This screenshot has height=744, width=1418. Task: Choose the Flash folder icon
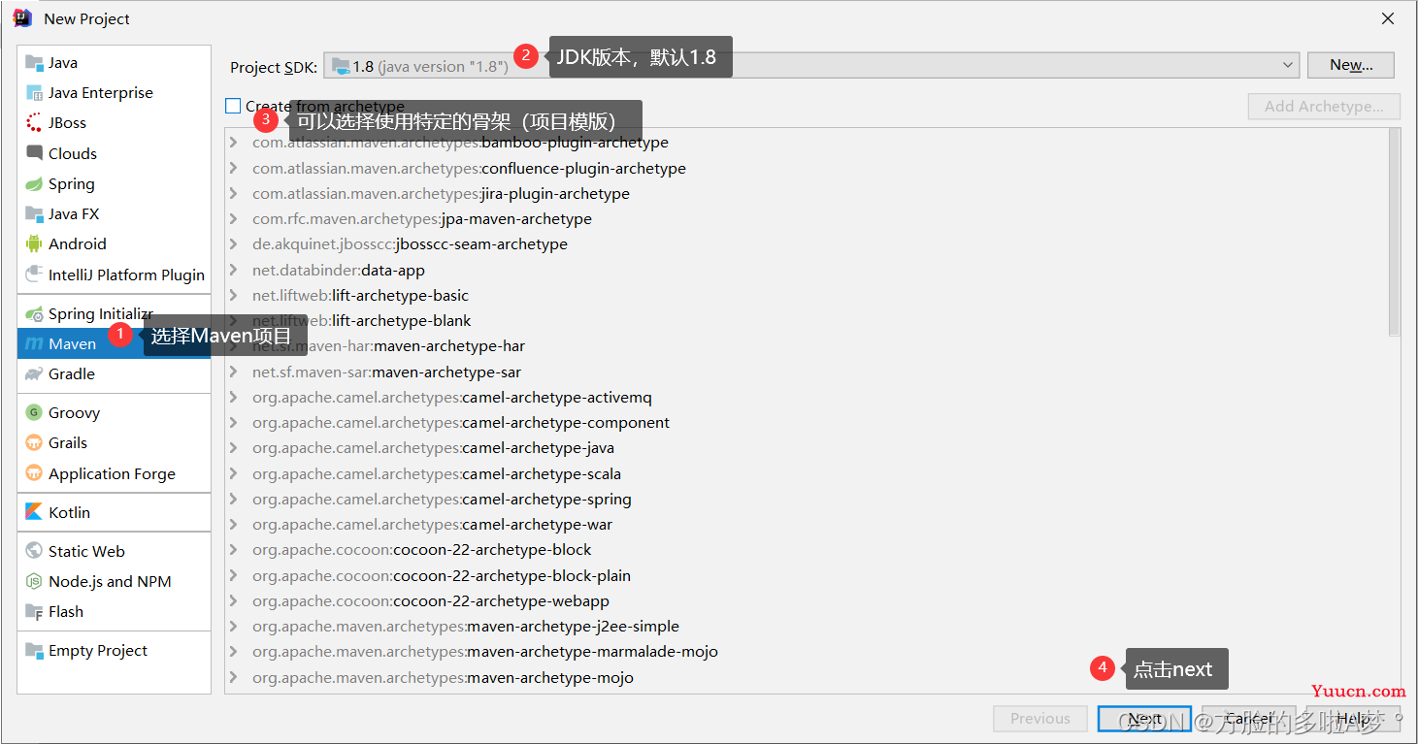(x=35, y=612)
